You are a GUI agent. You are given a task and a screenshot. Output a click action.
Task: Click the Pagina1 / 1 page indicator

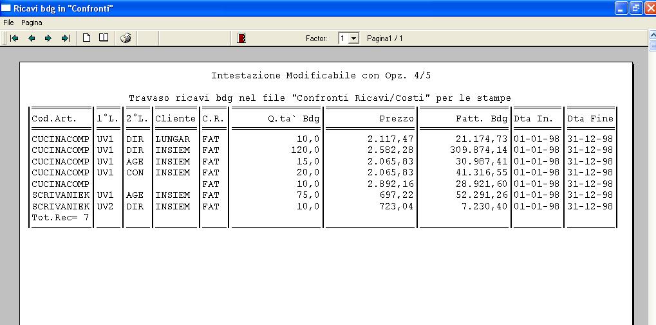tap(385, 39)
